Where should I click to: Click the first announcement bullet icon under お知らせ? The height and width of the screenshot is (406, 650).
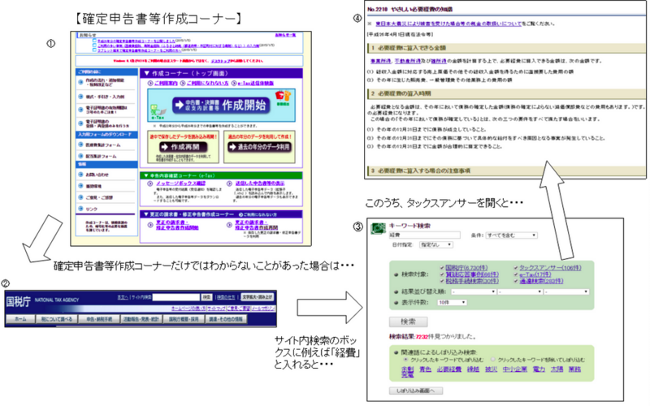coord(94,41)
